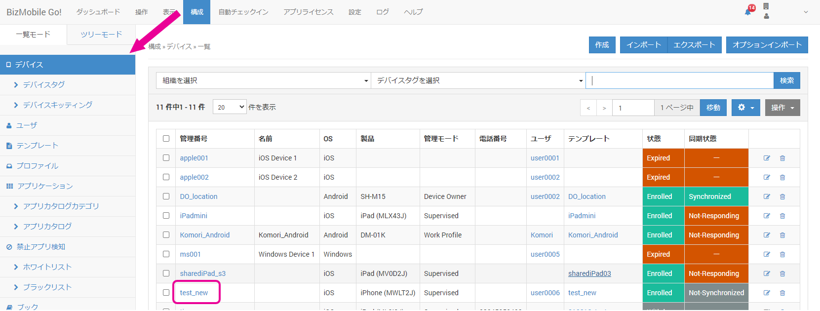Tick the select-all checkbox in table header
This screenshot has width=820, height=311.
[166, 139]
